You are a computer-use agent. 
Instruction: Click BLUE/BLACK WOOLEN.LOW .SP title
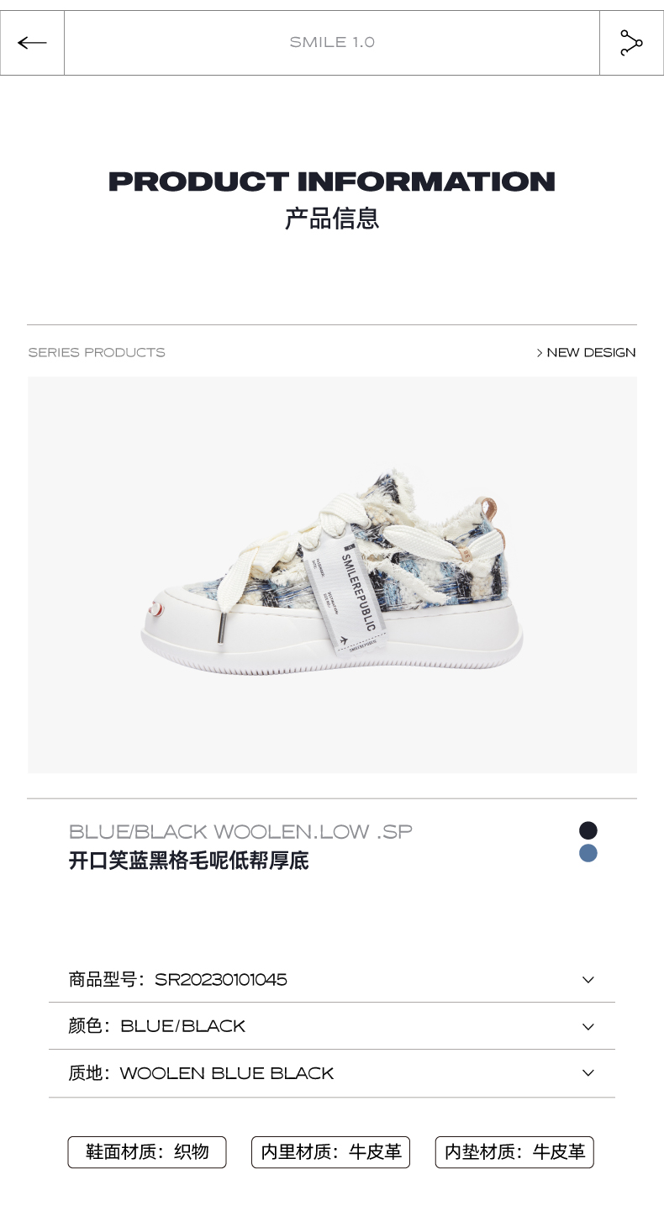(240, 832)
